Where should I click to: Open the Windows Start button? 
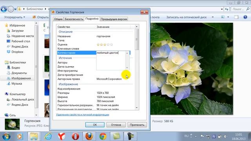point(6,137)
